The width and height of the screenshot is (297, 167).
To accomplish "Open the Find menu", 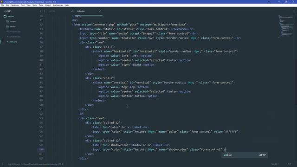I will coord(23,5).
